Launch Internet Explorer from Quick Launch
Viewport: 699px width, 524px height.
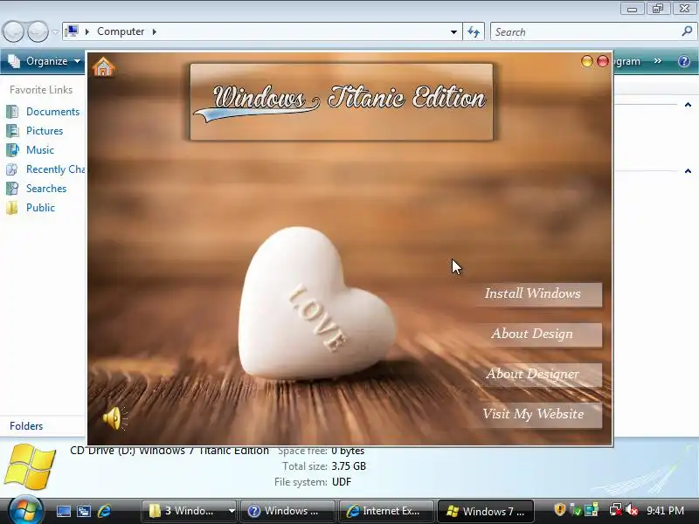point(104,511)
